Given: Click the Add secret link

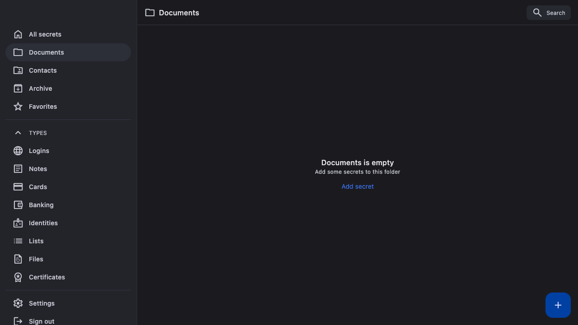Looking at the screenshot, I should pyautogui.click(x=357, y=186).
